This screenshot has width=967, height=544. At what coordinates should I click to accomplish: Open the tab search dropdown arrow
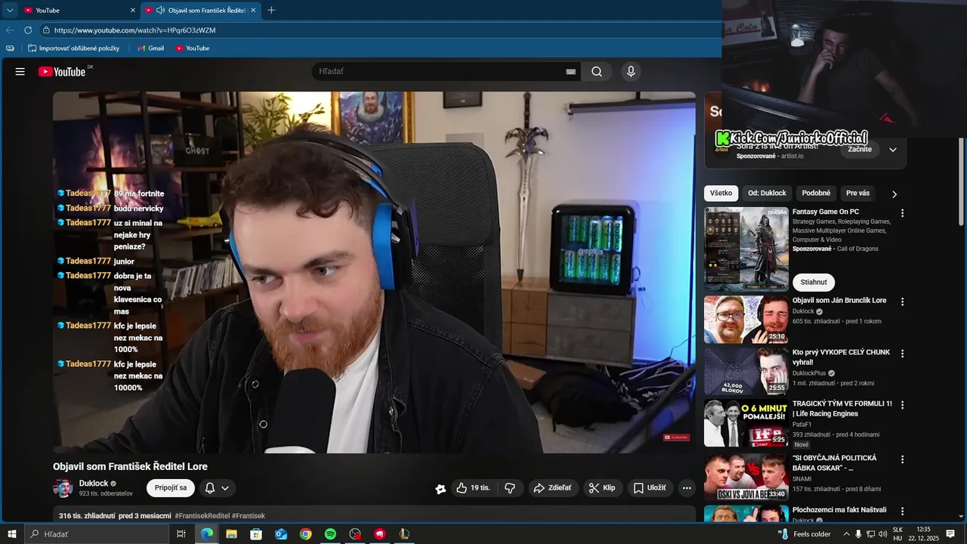[x=10, y=10]
